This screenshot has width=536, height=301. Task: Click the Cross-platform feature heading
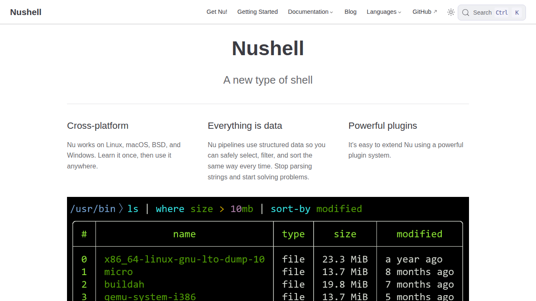coord(98,126)
